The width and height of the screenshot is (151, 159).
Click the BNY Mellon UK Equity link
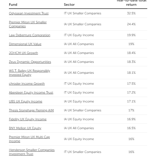point(25,128)
